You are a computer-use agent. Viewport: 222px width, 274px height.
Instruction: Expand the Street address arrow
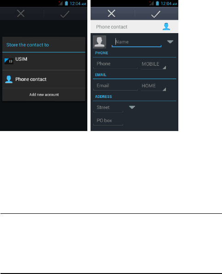(132, 107)
